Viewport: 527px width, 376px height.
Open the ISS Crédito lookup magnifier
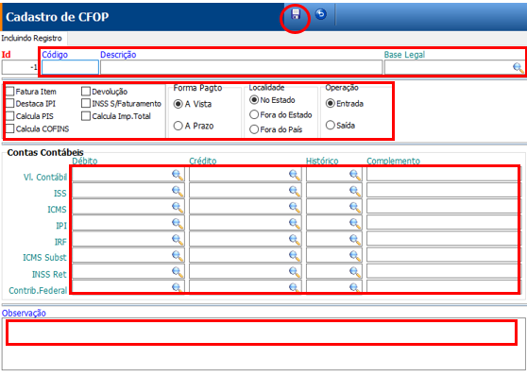294,191
